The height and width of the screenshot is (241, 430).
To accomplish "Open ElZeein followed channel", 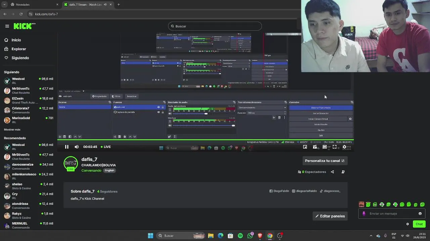I will pos(28,100).
